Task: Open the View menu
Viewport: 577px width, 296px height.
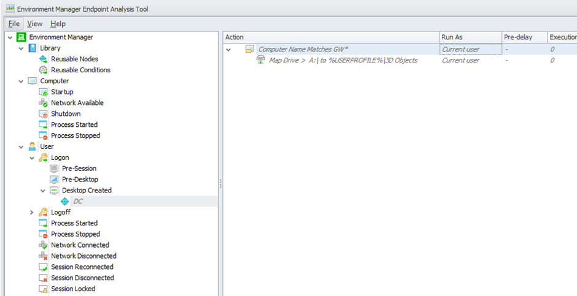Action: (x=34, y=23)
